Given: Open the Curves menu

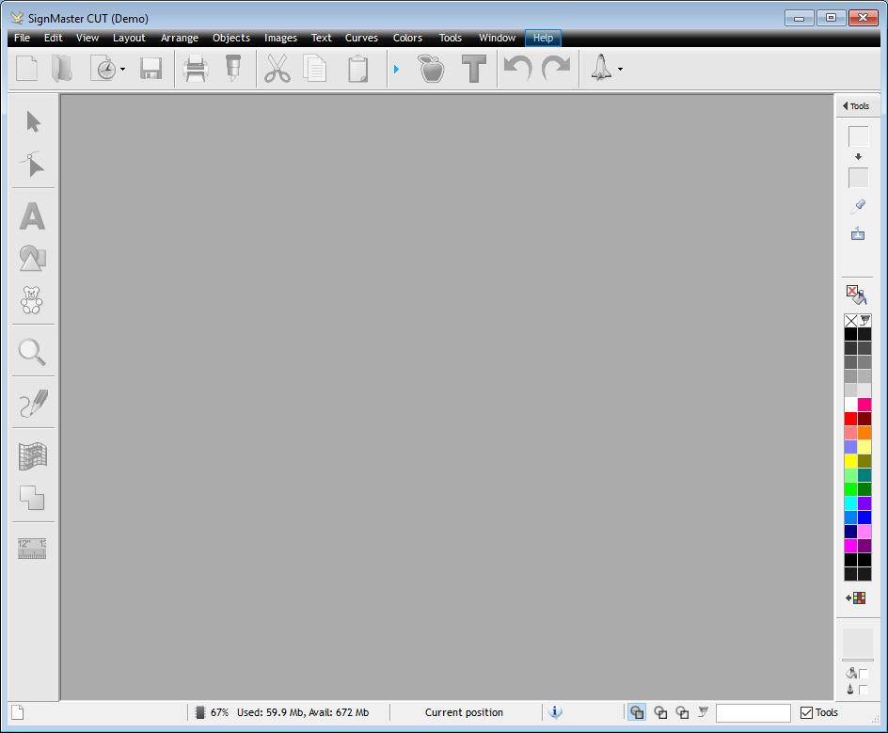Looking at the screenshot, I should [x=361, y=38].
